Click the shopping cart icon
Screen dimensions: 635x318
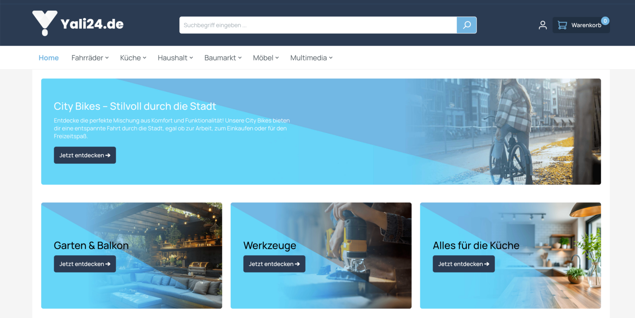pos(562,25)
